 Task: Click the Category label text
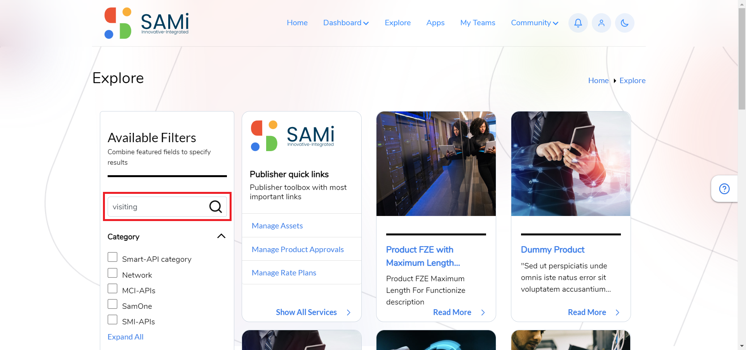coord(123,237)
